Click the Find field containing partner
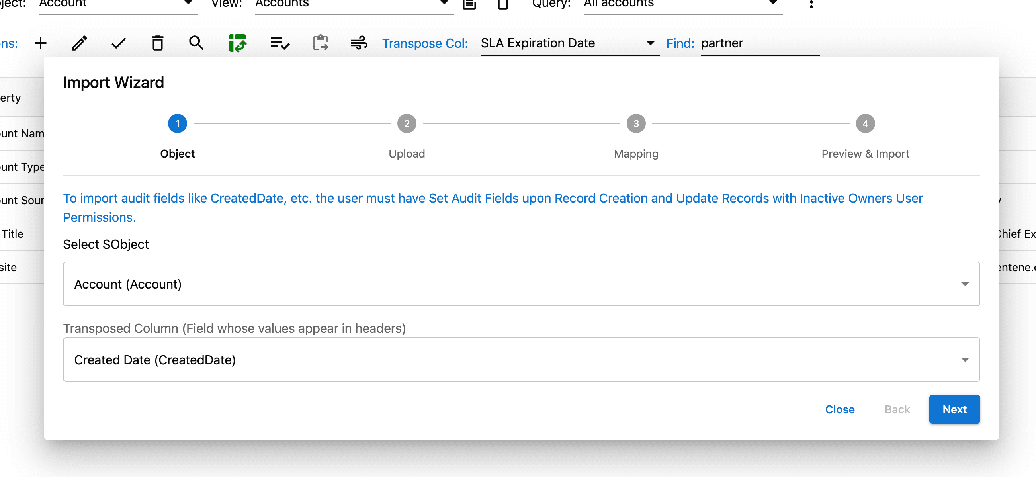Screen dimensions: 1036x477 (759, 43)
